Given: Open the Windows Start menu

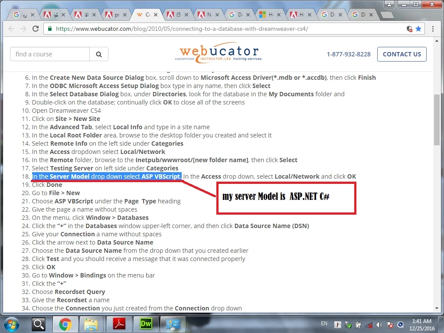Looking at the screenshot, I should click(11, 324).
